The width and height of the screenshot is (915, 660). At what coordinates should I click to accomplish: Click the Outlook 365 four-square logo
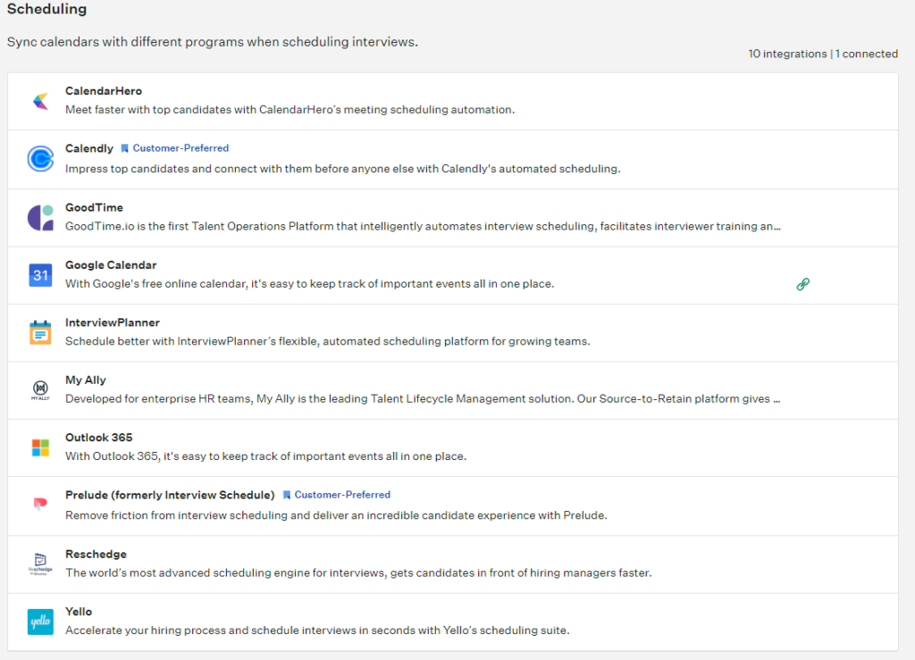[x=39, y=447]
